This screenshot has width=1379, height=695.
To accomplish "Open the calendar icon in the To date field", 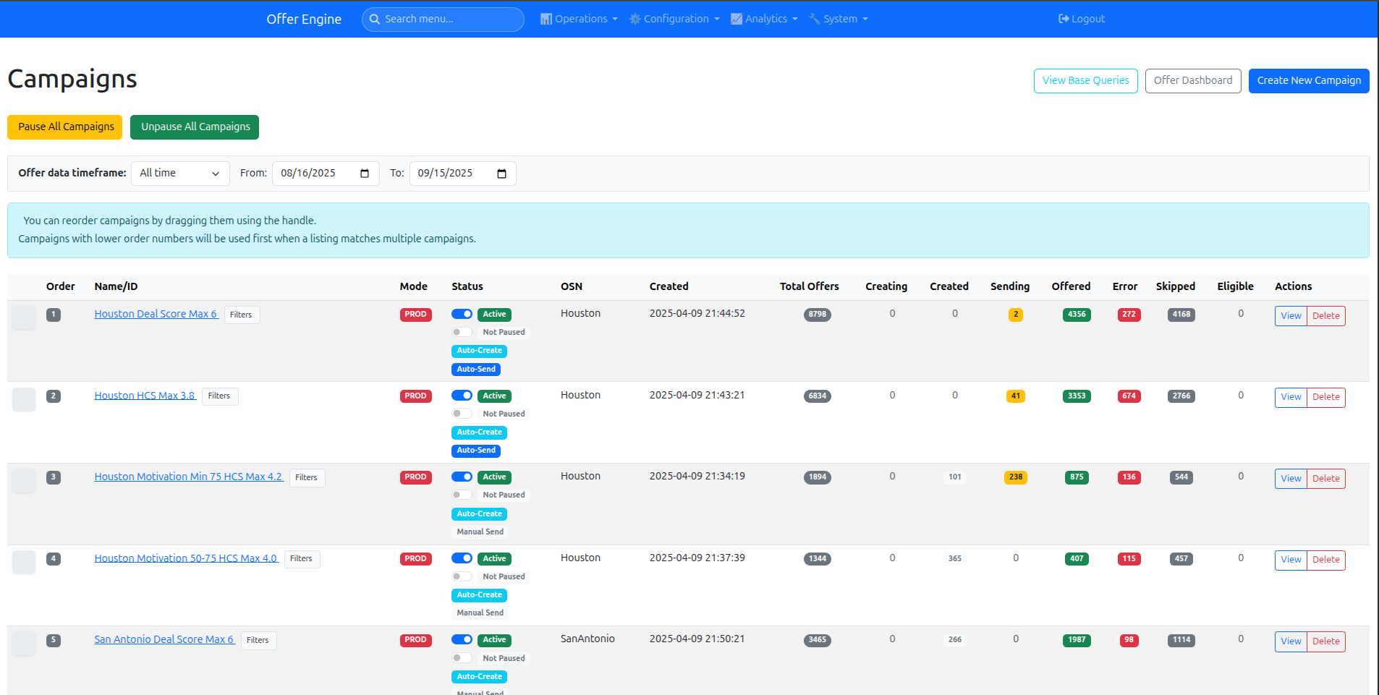I will coord(501,174).
